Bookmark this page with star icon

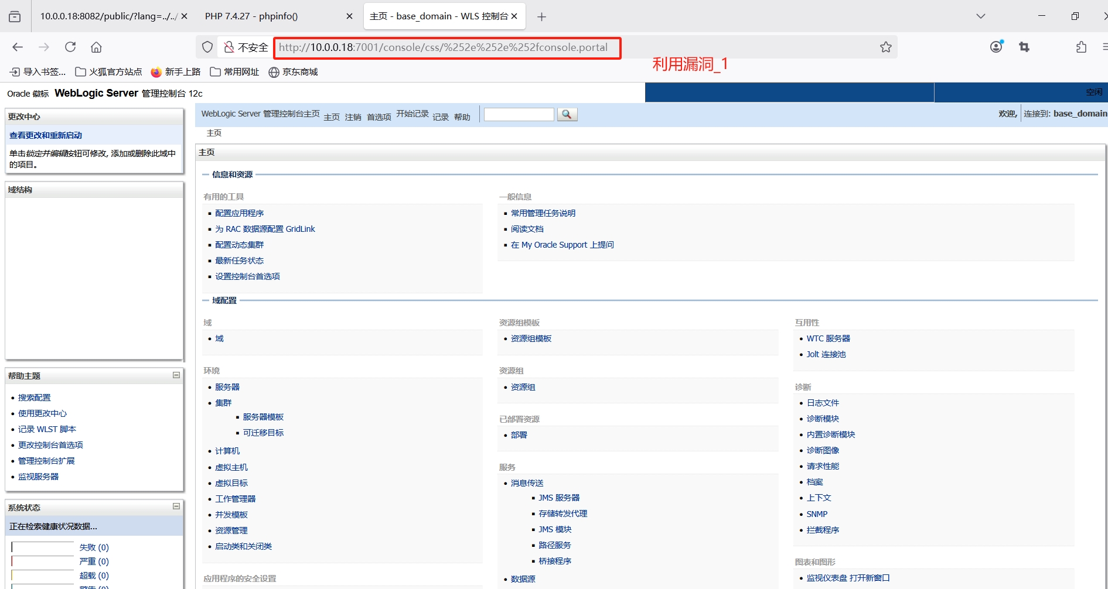coord(886,47)
